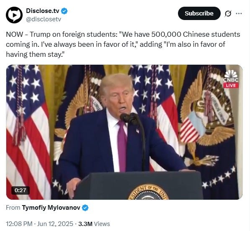Viewport: 250px width, 231px height.
Task: Open the @disclosetv handle
Action: 44,19
